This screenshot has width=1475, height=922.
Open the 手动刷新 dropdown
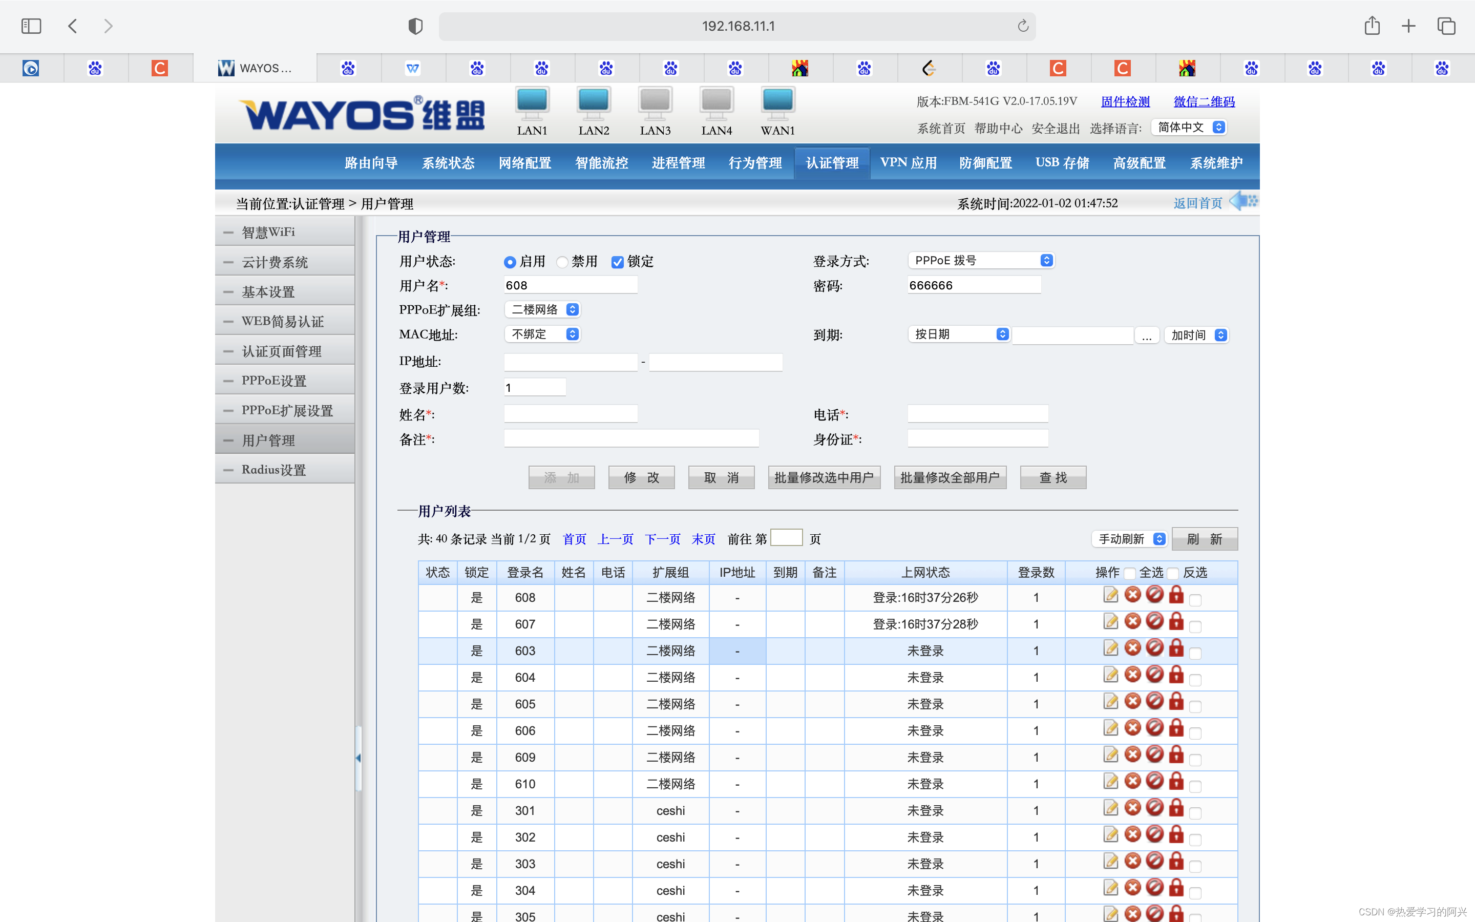1129,539
